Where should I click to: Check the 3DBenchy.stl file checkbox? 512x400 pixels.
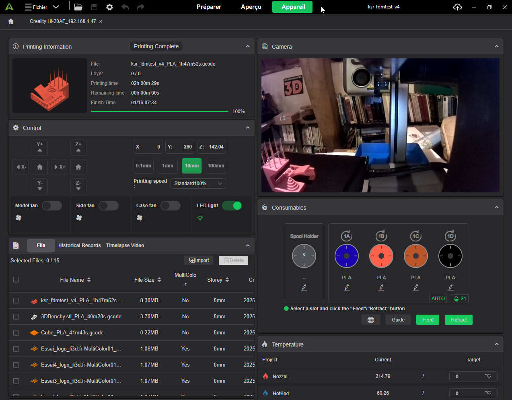(16, 317)
